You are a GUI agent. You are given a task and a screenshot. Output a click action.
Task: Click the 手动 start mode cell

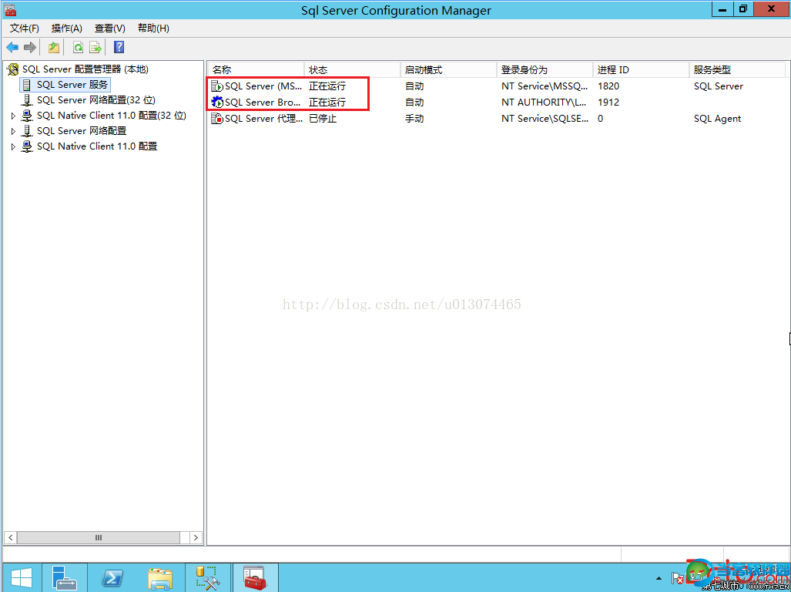point(414,119)
